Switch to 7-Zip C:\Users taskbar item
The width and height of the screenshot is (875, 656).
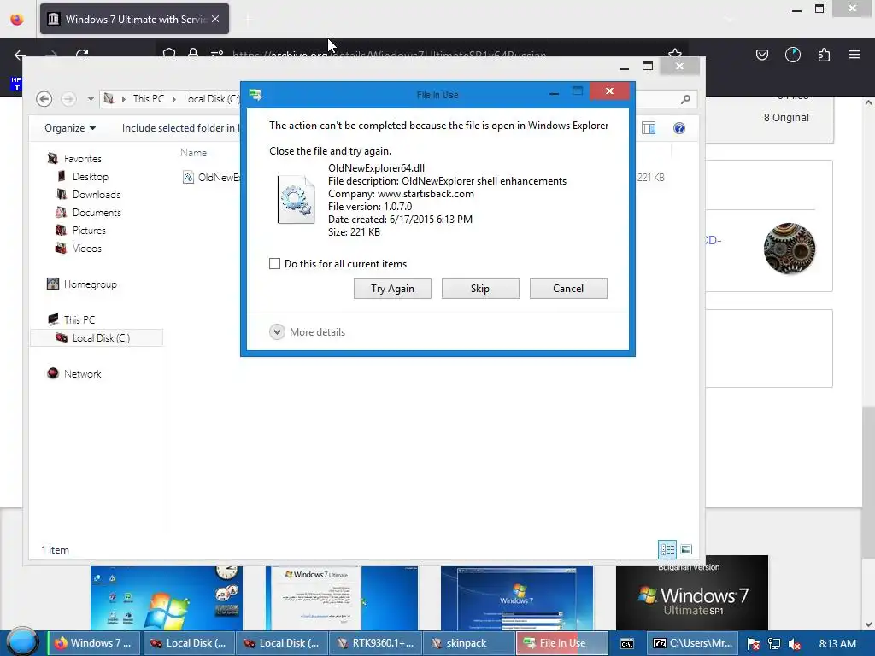click(692, 643)
